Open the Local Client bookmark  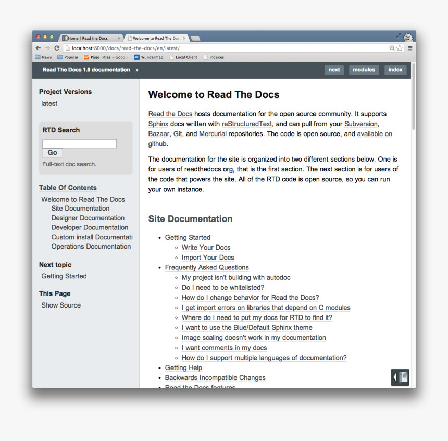[x=183, y=57]
